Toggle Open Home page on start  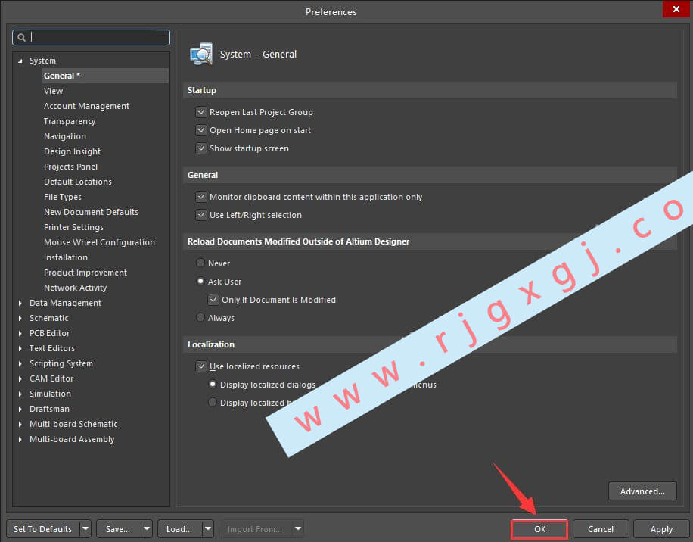point(201,130)
